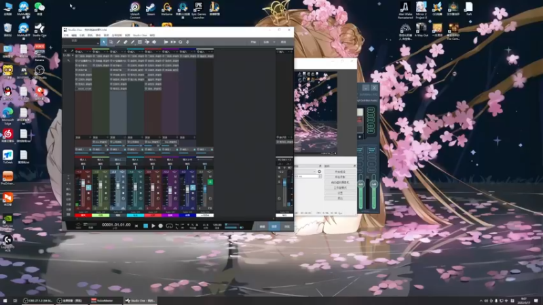Click the transport Record button
The image size is (543, 305).
[161, 226]
